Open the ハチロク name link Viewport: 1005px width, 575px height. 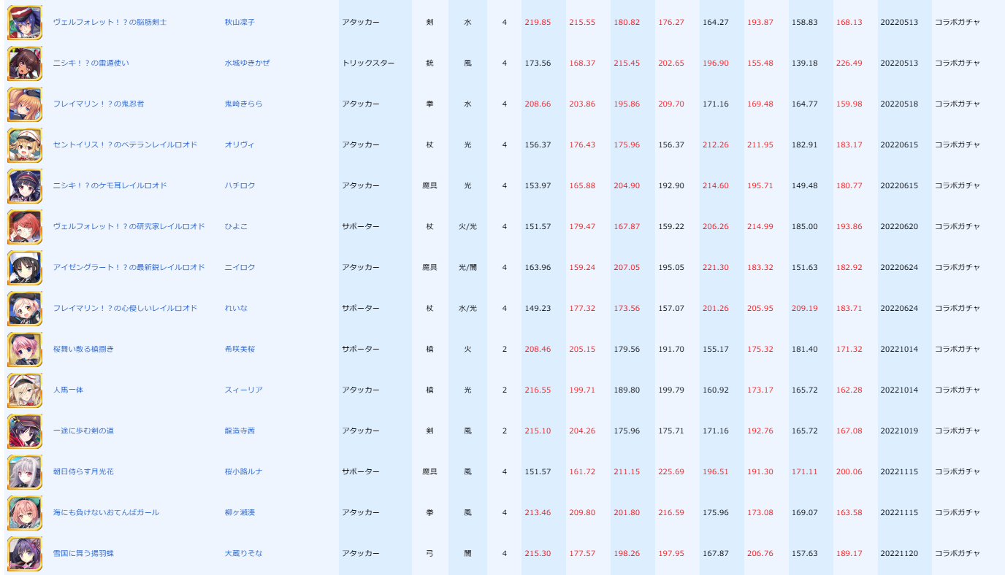coord(240,186)
